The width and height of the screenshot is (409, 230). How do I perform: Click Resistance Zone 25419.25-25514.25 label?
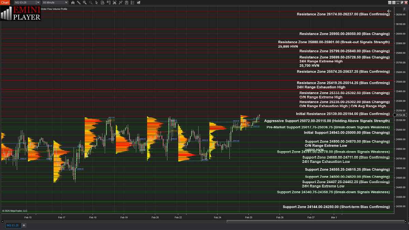pos(343,83)
